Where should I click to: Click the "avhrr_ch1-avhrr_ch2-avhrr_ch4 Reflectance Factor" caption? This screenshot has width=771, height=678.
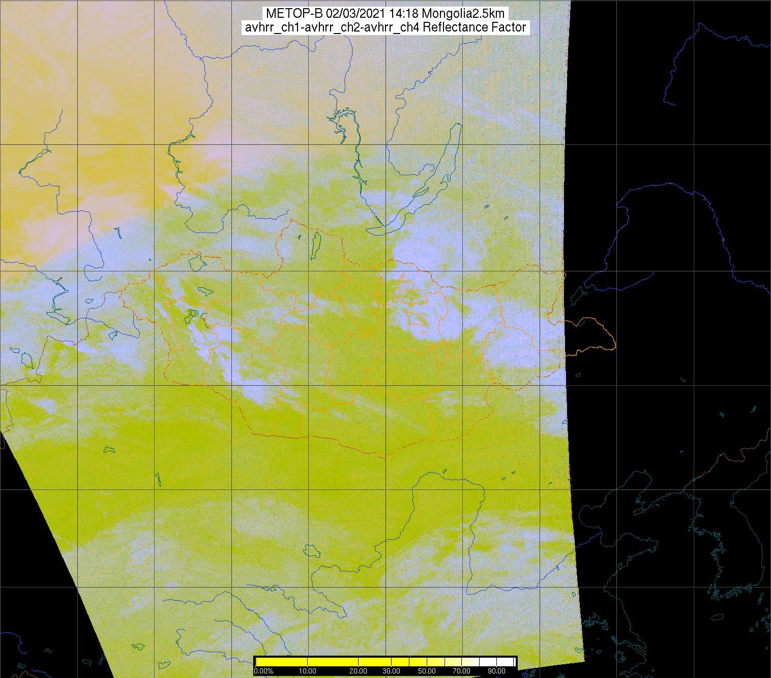click(385, 27)
